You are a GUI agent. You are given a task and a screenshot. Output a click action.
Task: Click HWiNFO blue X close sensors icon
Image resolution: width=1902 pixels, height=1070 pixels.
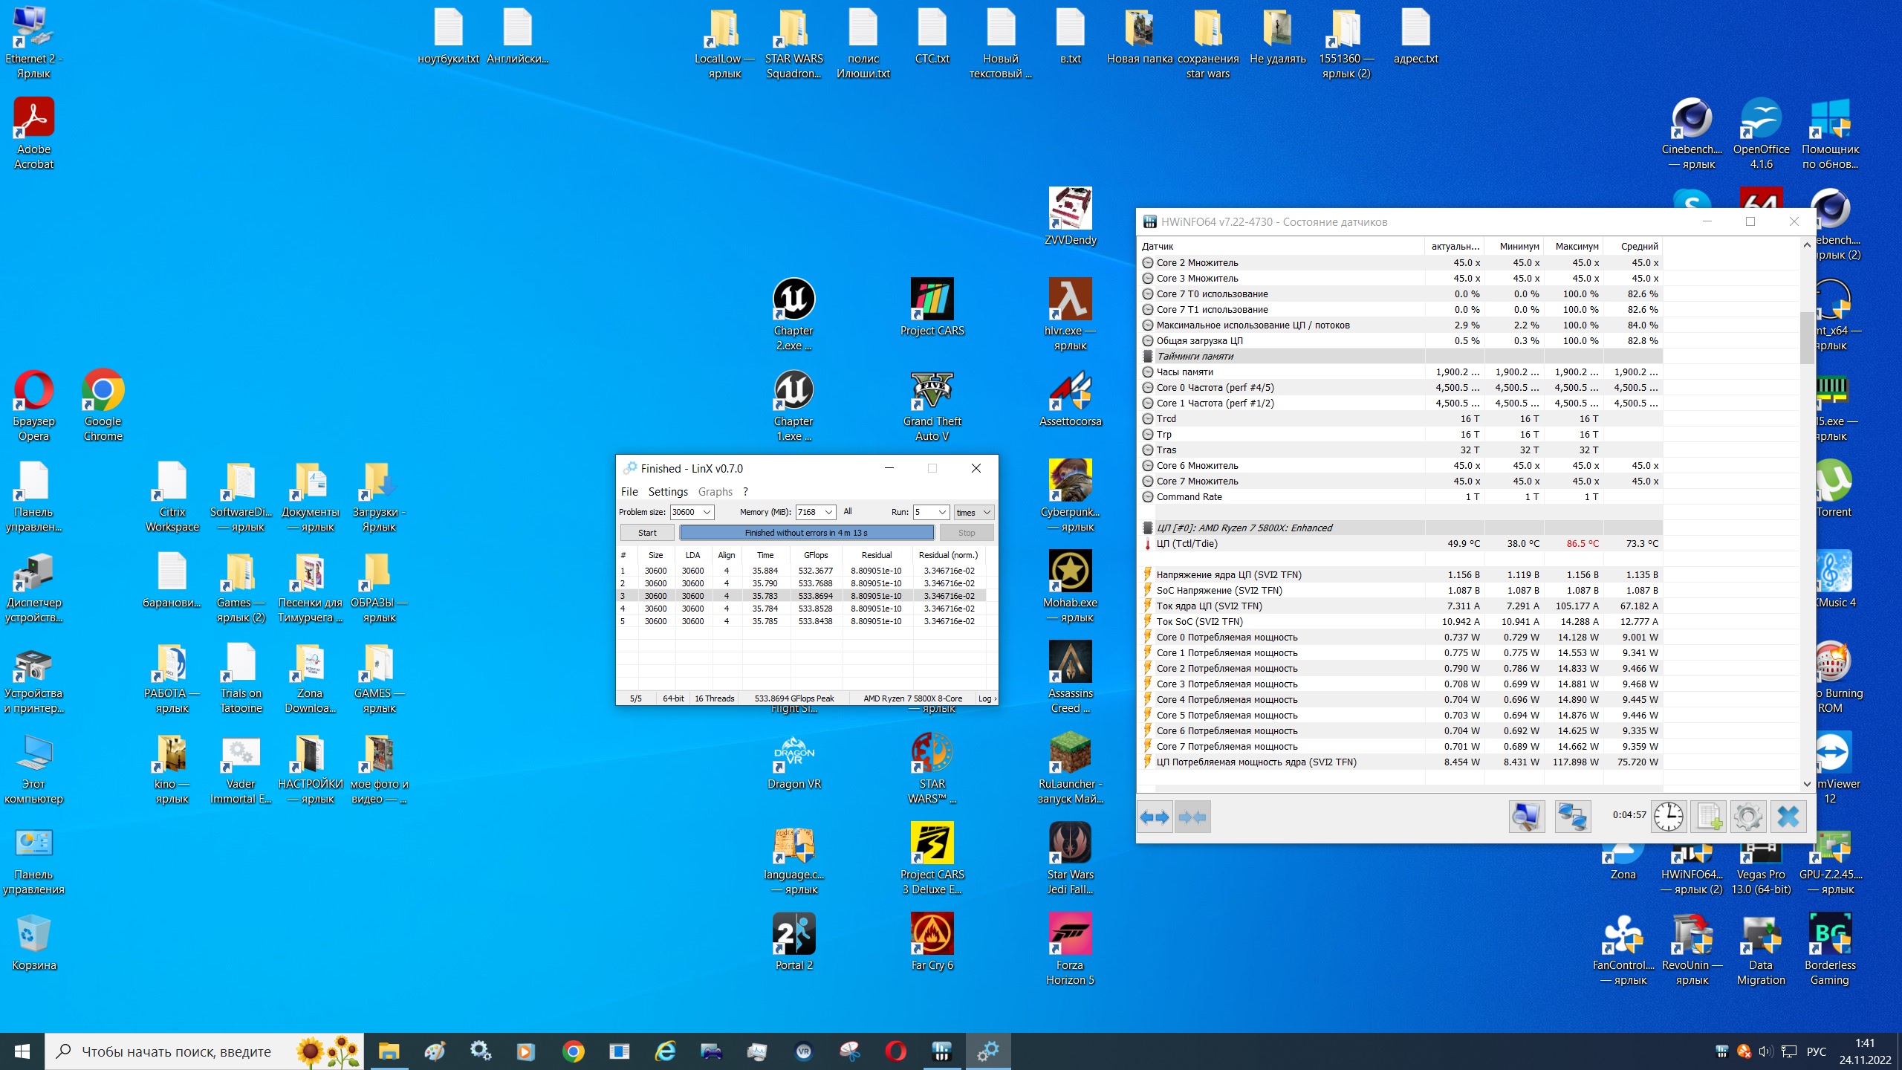point(1788,817)
